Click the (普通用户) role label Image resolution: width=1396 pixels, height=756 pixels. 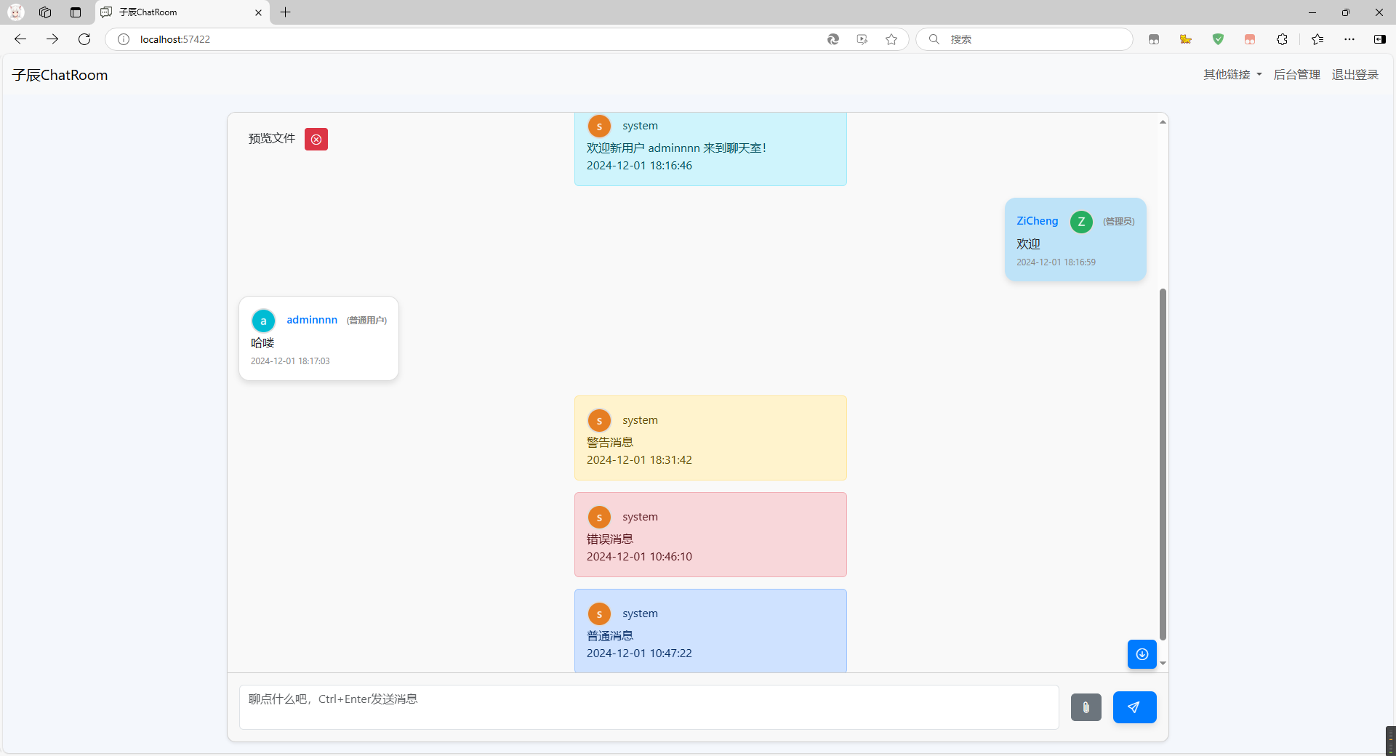(x=366, y=321)
